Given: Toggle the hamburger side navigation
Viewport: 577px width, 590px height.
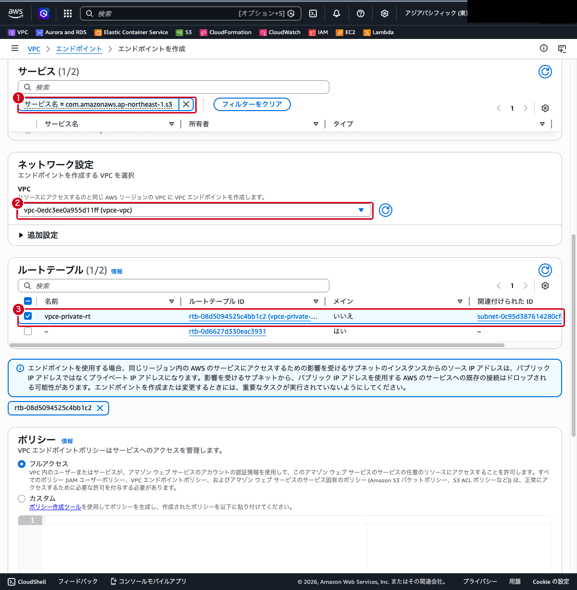Looking at the screenshot, I should (x=15, y=49).
